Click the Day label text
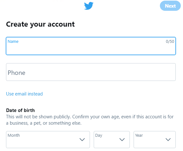Image resolution: width=183 pixels, height=151 pixels. [x=99, y=135]
